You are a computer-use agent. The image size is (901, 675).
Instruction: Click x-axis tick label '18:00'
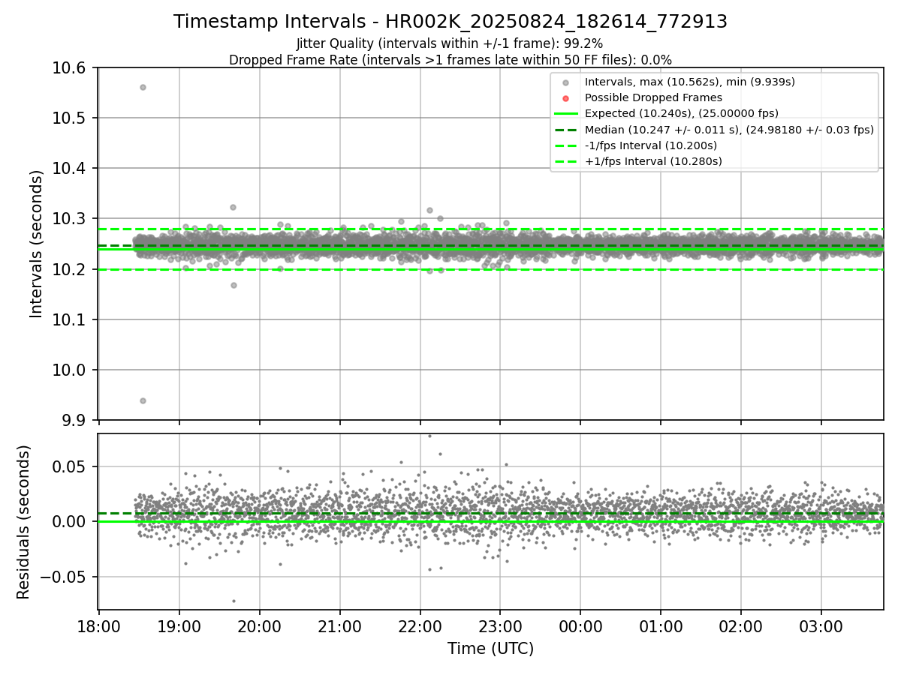point(99,625)
